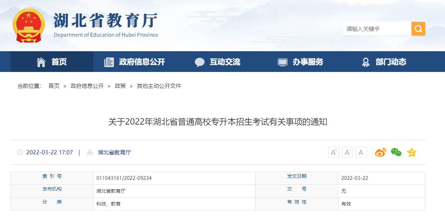Screen dimensions: 445x219
Task: Click the orange search magnifier button
Action: [418, 29]
